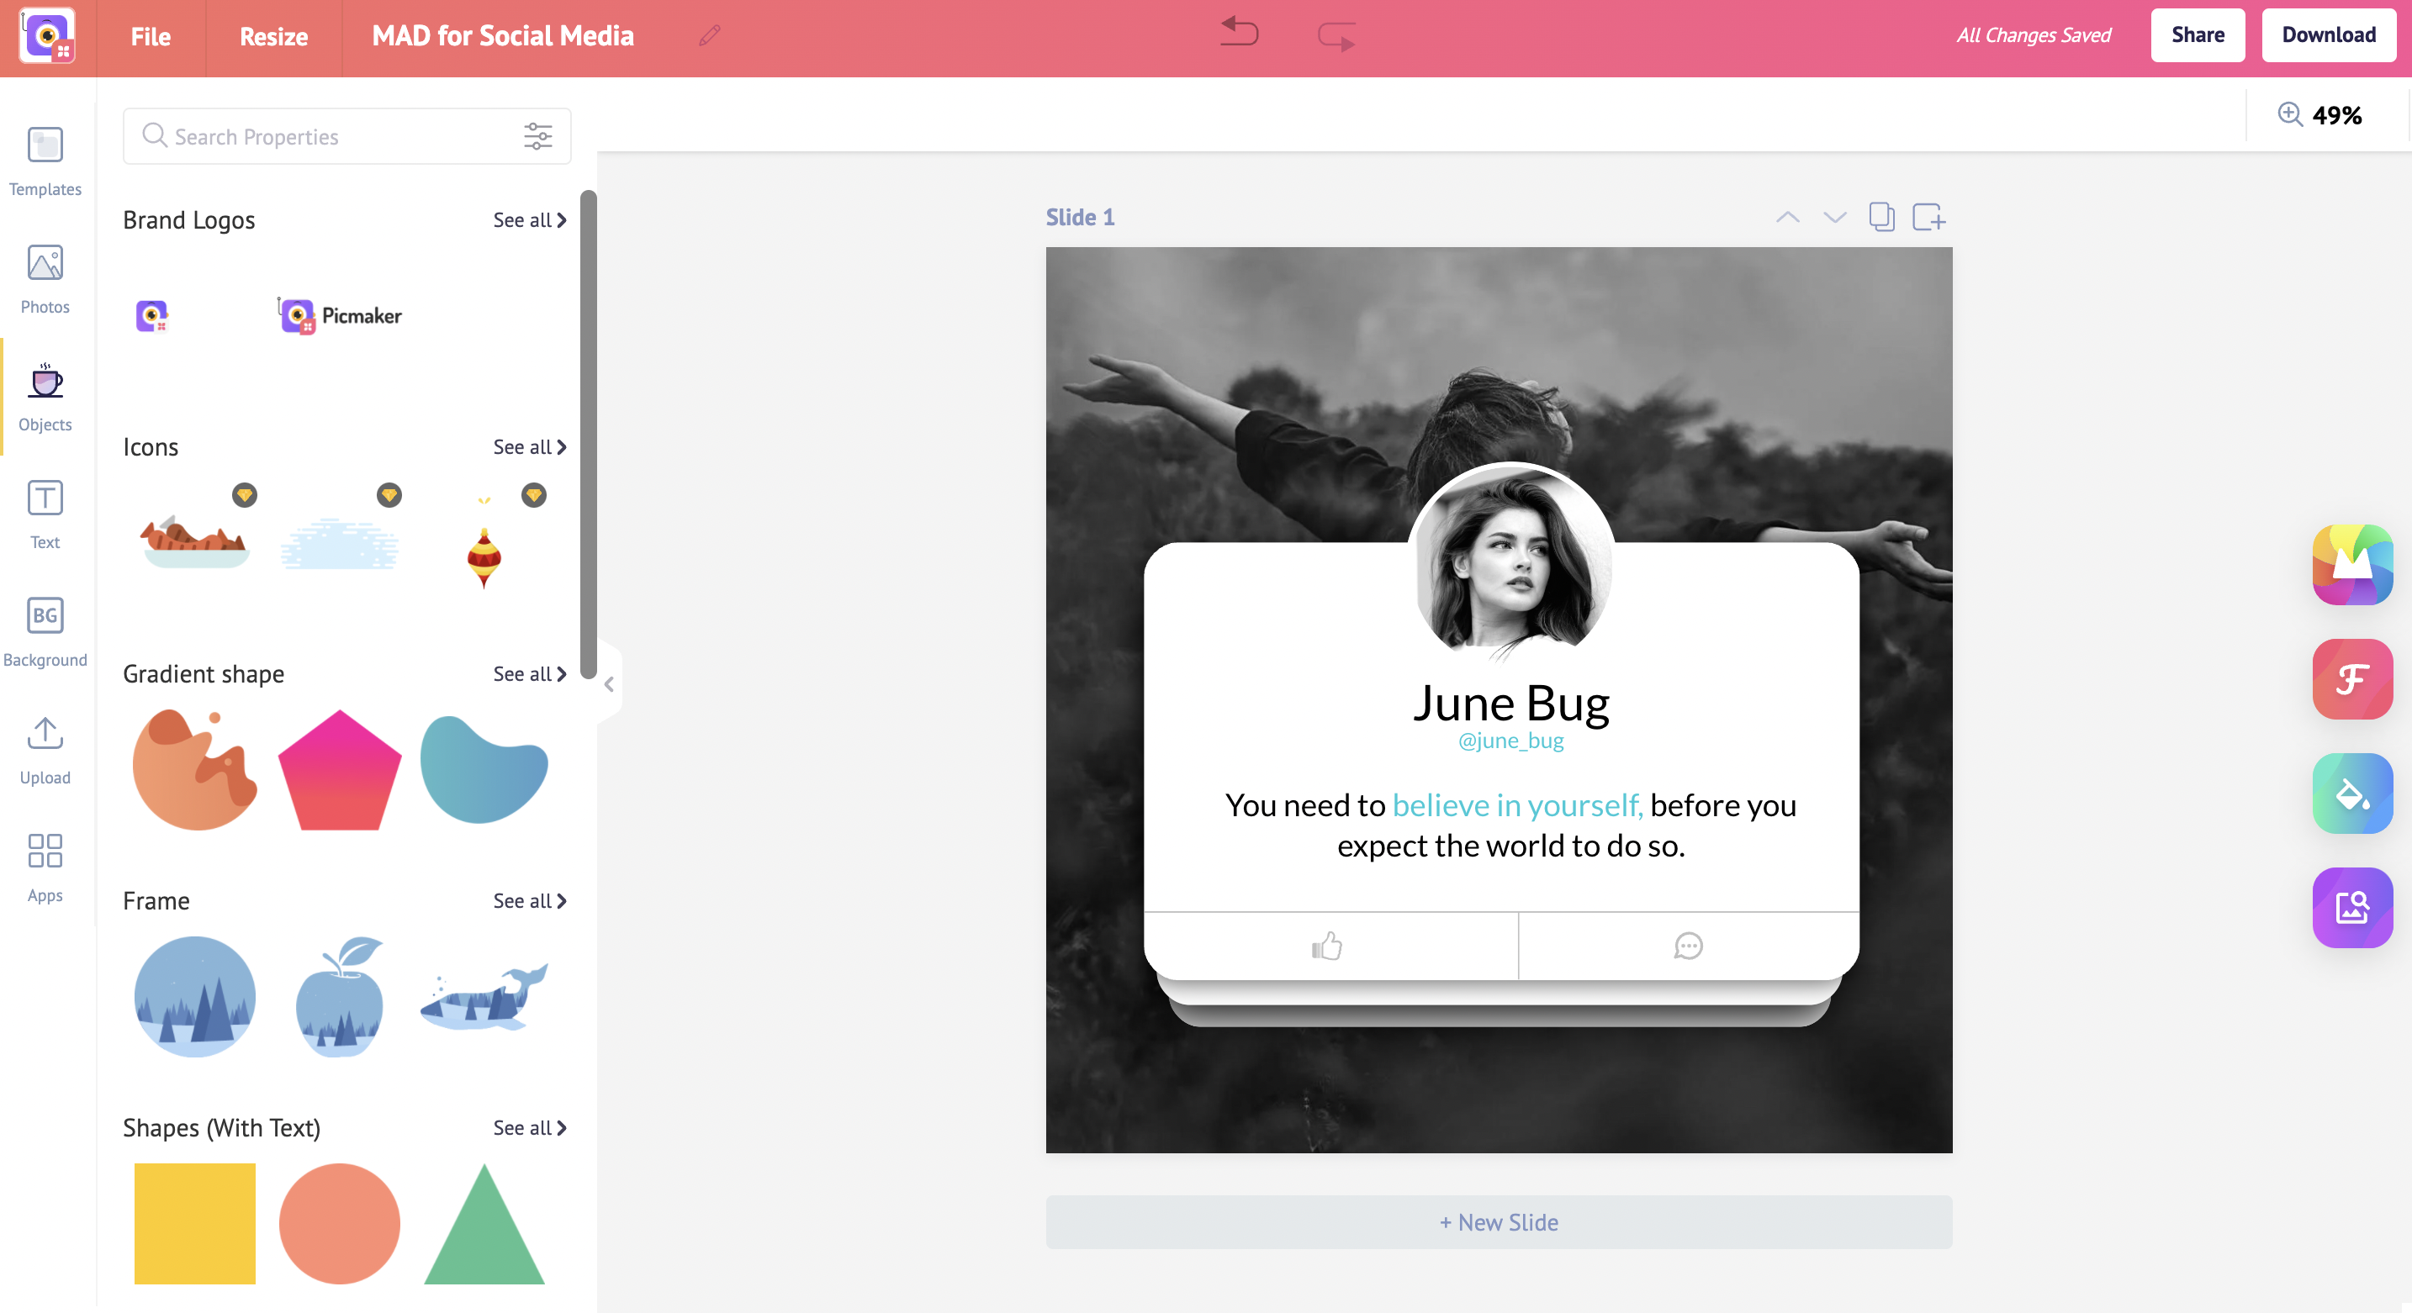Open the fonts F app button

(2352, 678)
